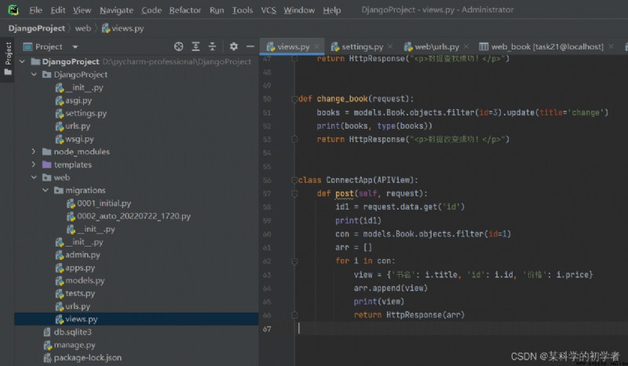
Task: Fold the for loop at line 62
Action: [x=294, y=261]
